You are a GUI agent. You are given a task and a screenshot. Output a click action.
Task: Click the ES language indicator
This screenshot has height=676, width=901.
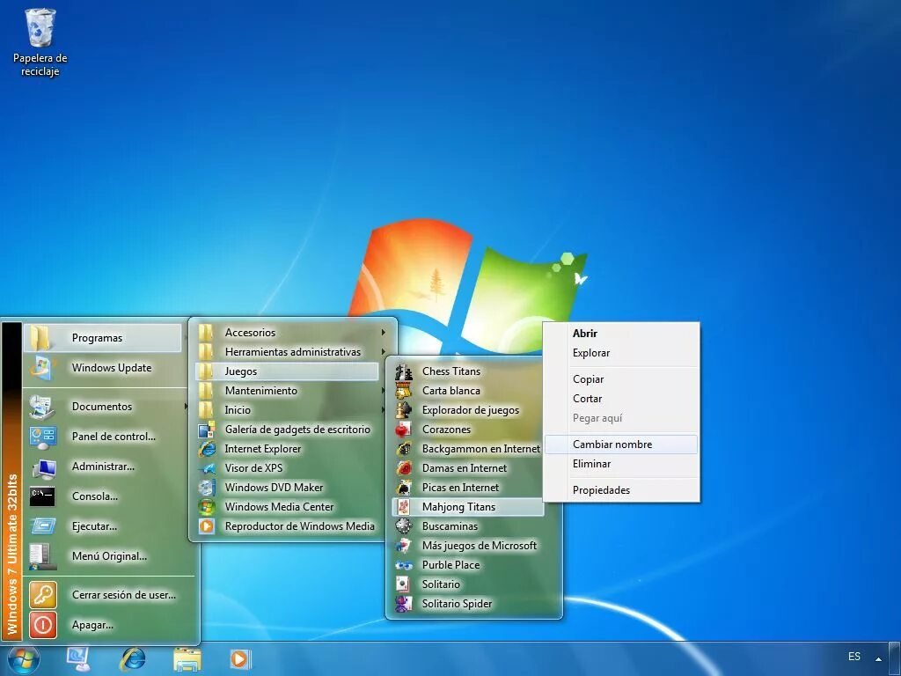point(854,657)
